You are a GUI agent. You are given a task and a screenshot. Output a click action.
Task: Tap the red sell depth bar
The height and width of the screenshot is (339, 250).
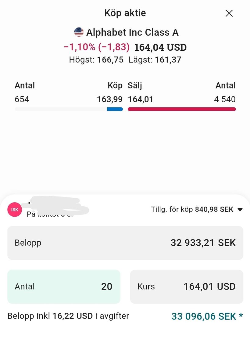182,109
